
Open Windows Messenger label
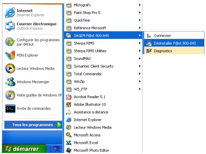33,82
